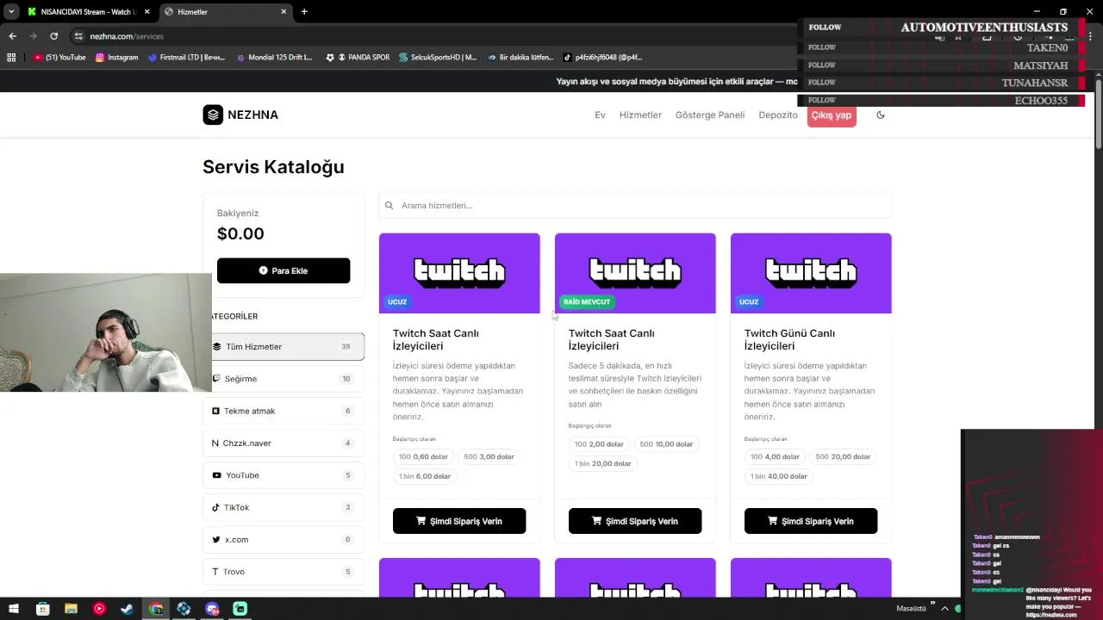Viewport: 1103px width, 620px height.
Task: Open the Windows Start menu
Action: (14, 609)
